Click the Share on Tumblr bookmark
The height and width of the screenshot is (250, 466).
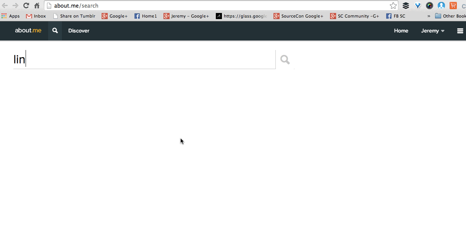click(x=74, y=16)
